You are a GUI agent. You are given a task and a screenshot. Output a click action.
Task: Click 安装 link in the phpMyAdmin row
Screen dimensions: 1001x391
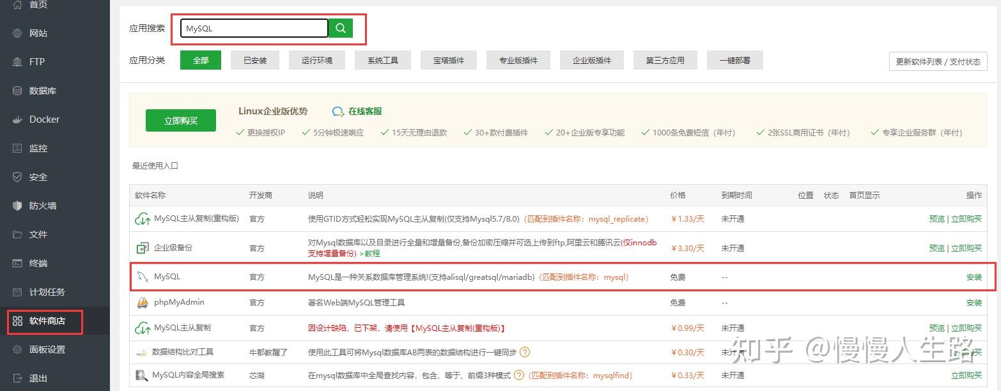974,302
